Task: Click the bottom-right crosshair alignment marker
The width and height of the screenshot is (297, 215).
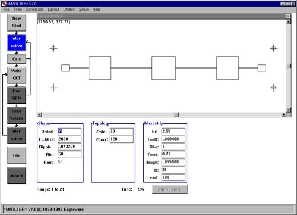Action: (274, 88)
